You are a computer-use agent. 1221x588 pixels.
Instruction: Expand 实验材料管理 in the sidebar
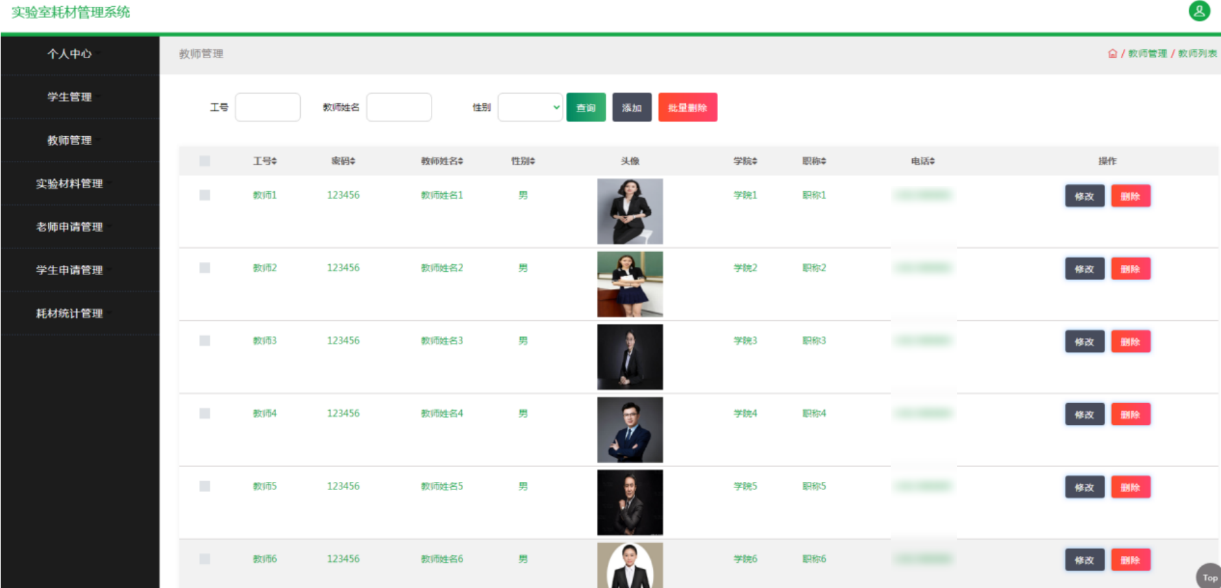coord(70,183)
